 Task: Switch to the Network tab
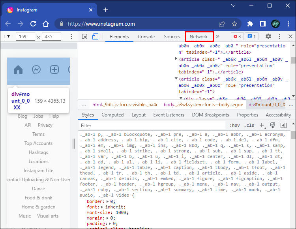click(199, 37)
